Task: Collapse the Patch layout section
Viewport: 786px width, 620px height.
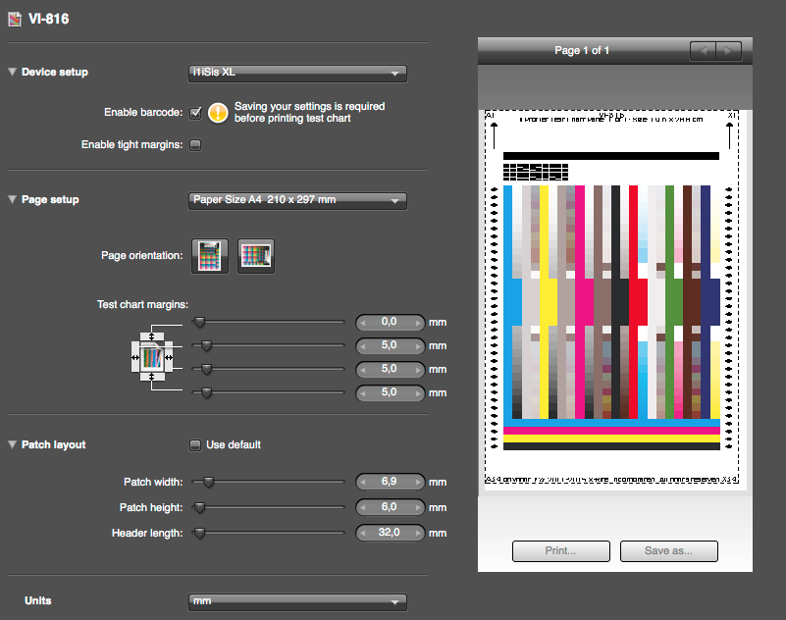Action: (12, 445)
